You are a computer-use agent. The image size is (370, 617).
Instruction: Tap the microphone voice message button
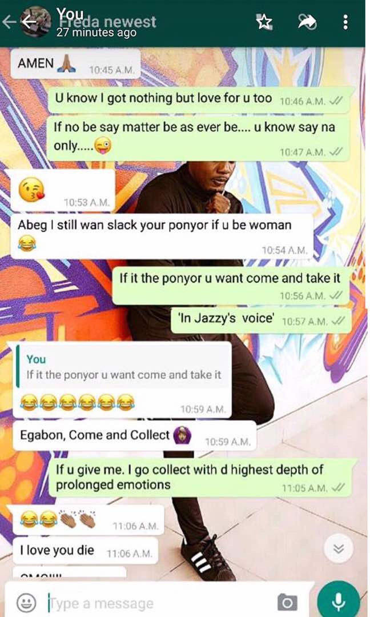tap(339, 601)
